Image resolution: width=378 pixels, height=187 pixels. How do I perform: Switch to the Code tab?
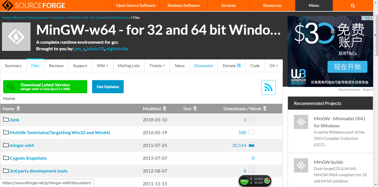(x=255, y=66)
